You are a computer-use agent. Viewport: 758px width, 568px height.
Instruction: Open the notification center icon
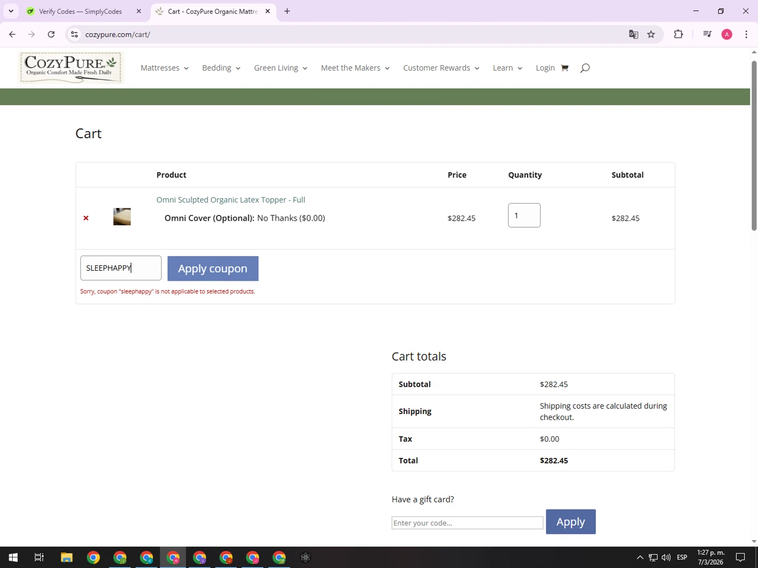[x=740, y=557]
